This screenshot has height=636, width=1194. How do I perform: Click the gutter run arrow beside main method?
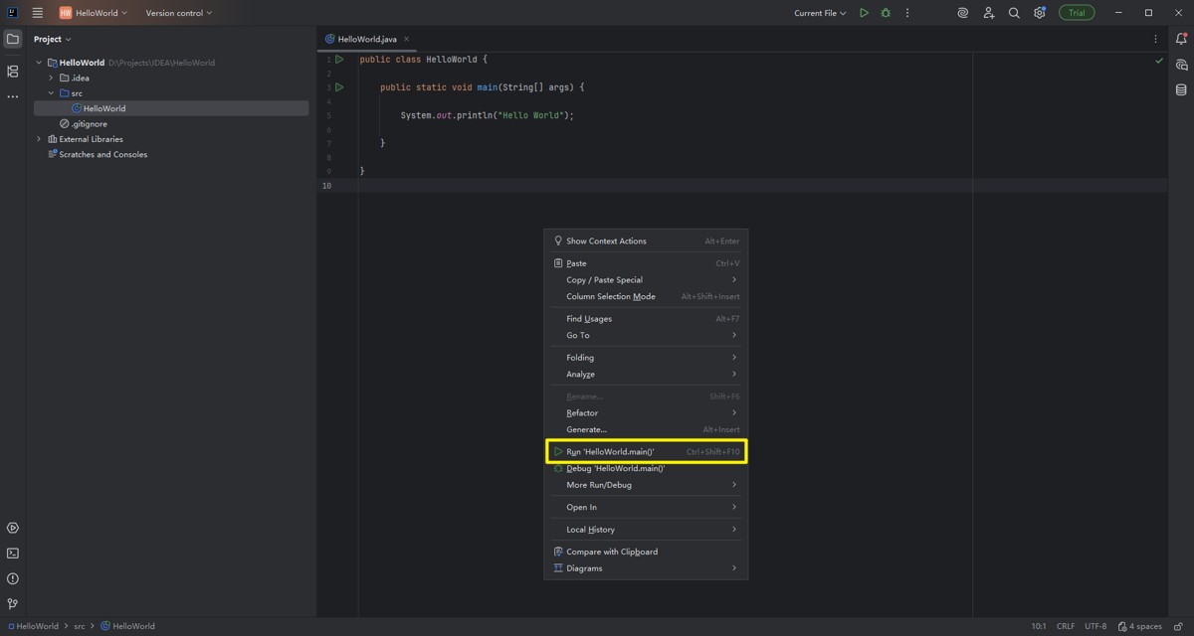pyautogui.click(x=339, y=87)
